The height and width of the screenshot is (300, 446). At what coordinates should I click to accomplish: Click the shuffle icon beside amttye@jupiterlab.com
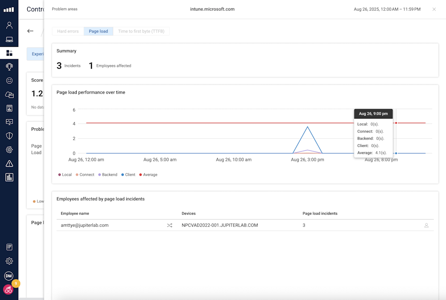(x=169, y=226)
